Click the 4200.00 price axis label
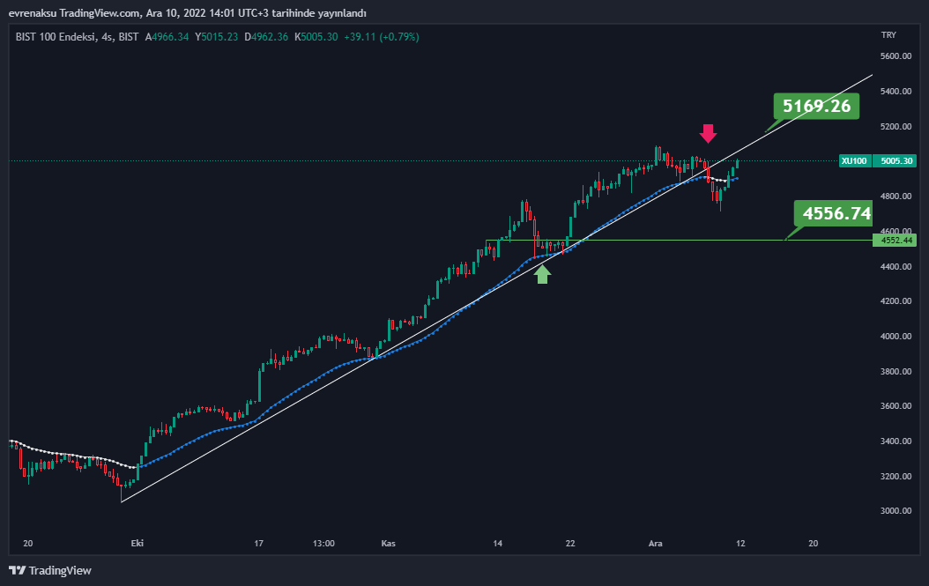The image size is (929, 586). (896, 301)
